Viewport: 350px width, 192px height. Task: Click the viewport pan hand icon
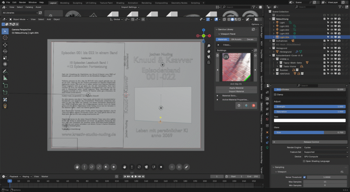(x=209, y=51)
